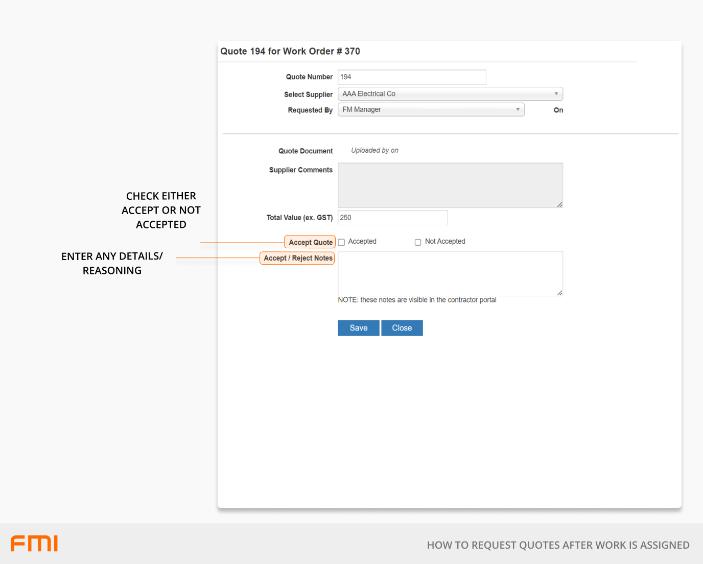
Task: Click the Select Supplier dropdown arrow
Action: pyautogui.click(x=556, y=94)
